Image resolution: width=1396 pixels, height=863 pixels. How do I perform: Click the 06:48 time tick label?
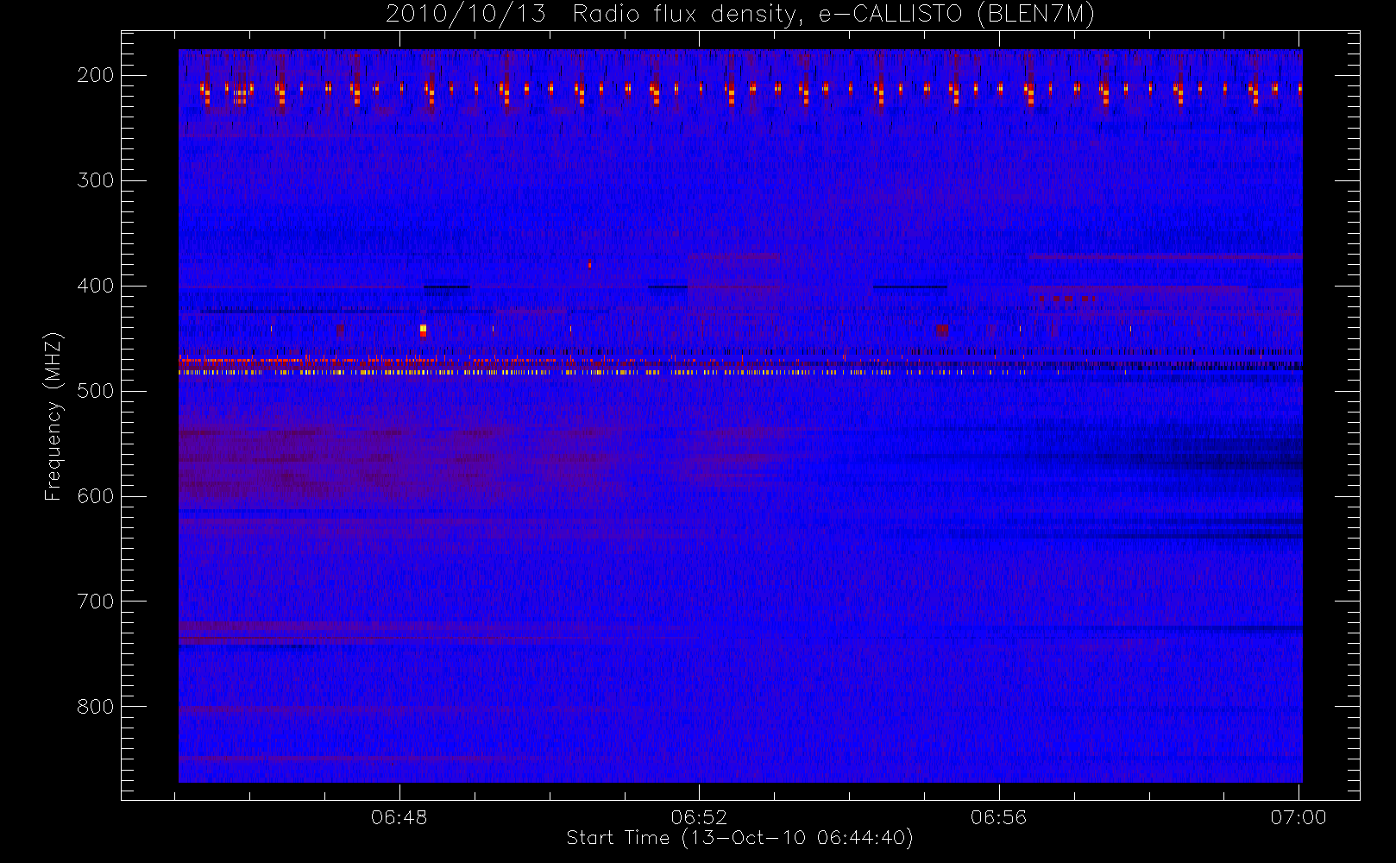tap(399, 817)
